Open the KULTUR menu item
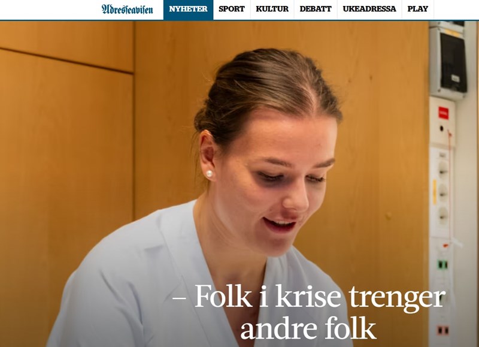Image resolution: width=479 pixels, height=347 pixels. pyautogui.click(x=272, y=9)
